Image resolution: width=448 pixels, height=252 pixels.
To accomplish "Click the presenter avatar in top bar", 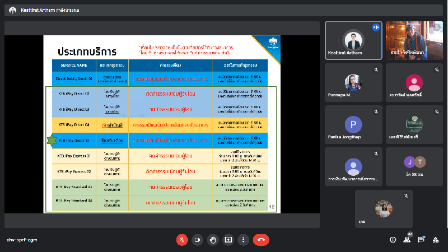I will click(x=12, y=10).
